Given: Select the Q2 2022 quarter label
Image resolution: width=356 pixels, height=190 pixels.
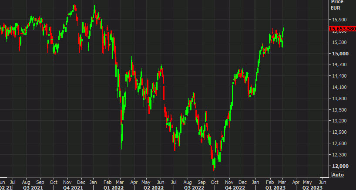Looking at the screenshot, I should pyautogui.click(x=154, y=188).
